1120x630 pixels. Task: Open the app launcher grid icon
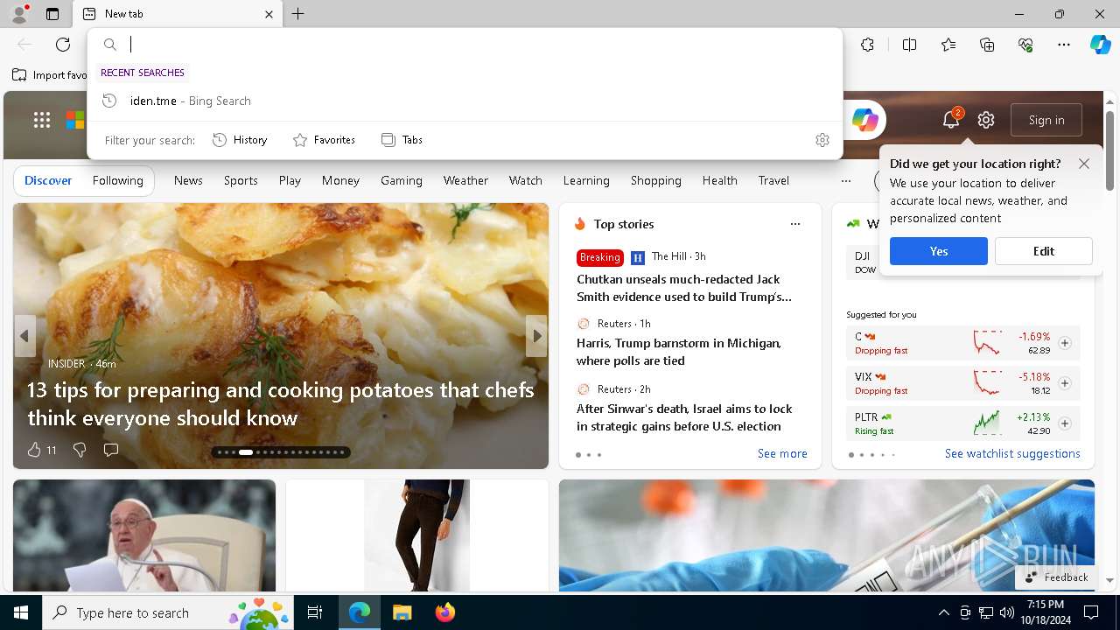tap(42, 121)
